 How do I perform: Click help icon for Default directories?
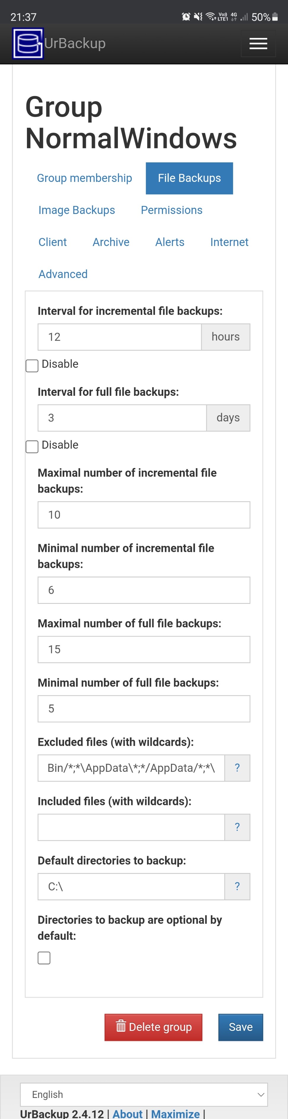(237, 886)
